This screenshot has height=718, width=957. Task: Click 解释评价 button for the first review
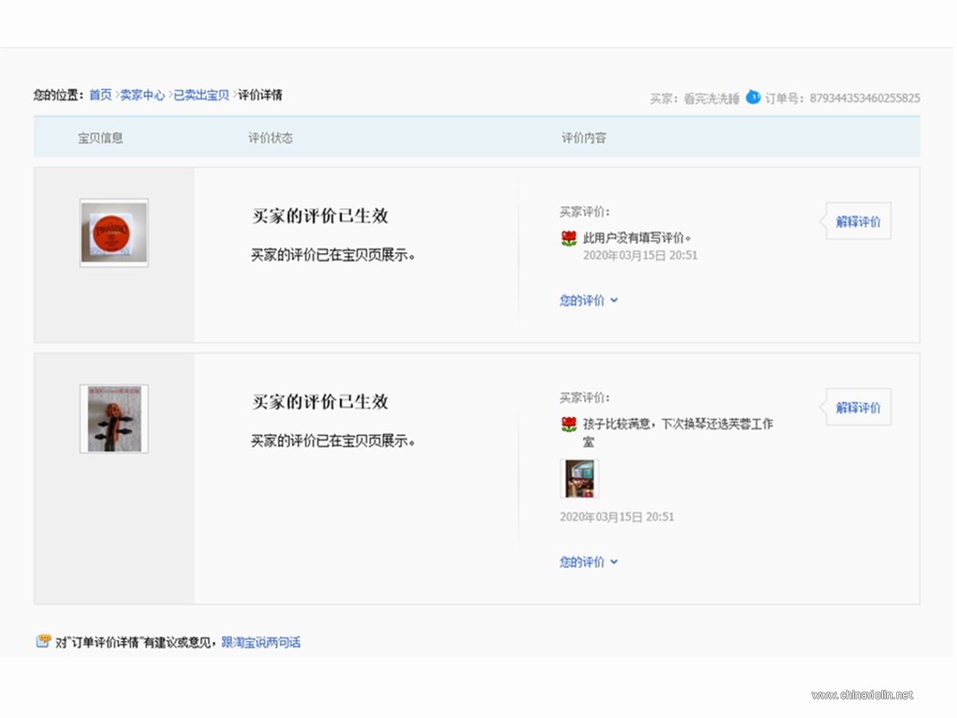point(857,221)
